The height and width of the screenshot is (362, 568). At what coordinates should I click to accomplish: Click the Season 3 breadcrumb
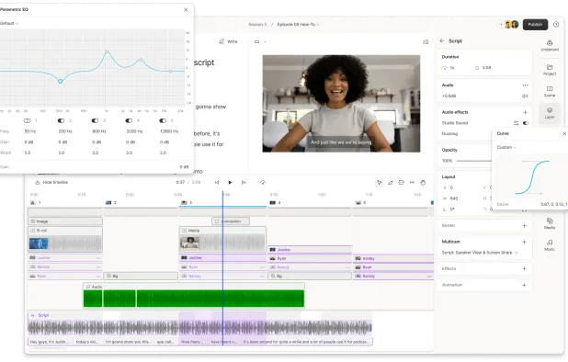pyautogui.click(x=257, y=24)
